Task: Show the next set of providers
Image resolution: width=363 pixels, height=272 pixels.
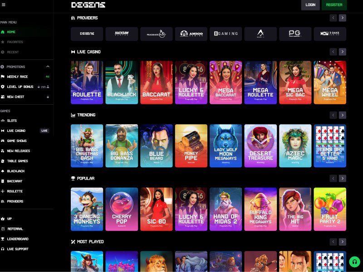Action: (343, 18)
